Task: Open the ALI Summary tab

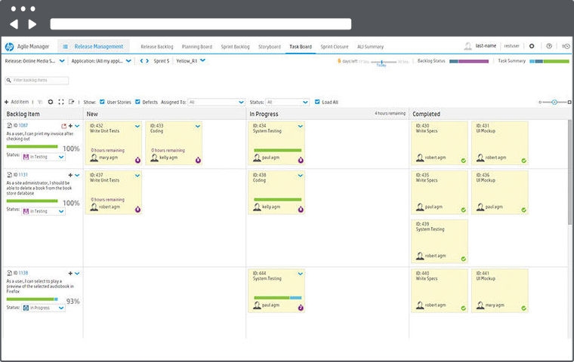Action: 371,47
